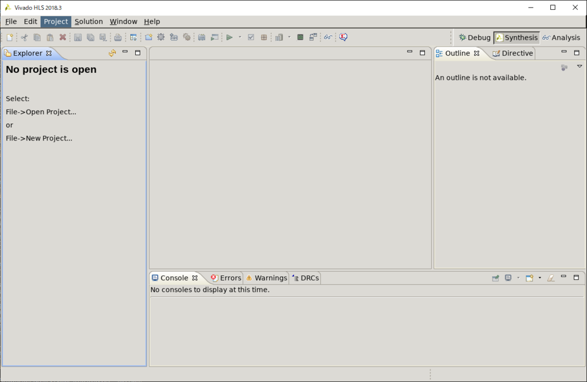Click the green Run C Synthesis arrow
Image resolution: width=587 pixels, height=382 pixels.
click(229, 37)
